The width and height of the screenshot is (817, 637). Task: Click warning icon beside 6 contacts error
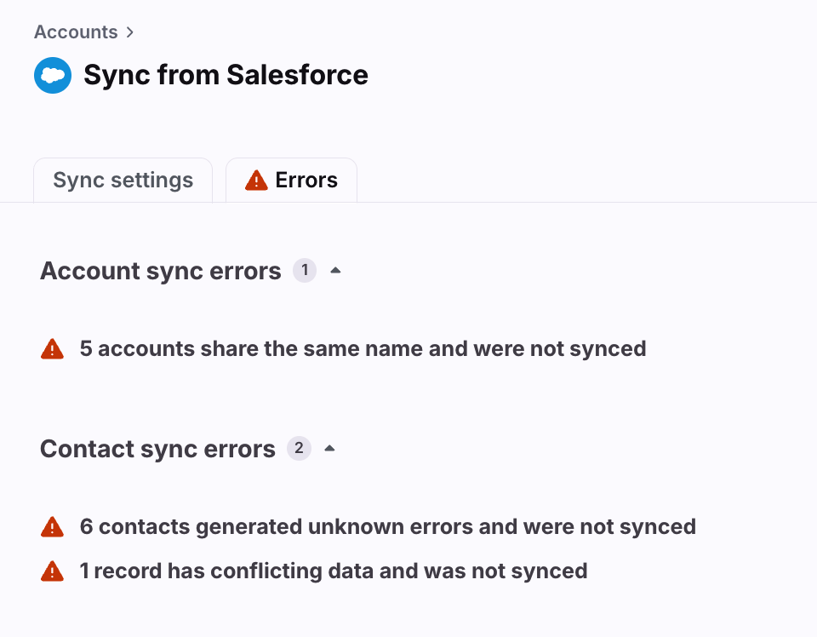[x=52, y=527]
